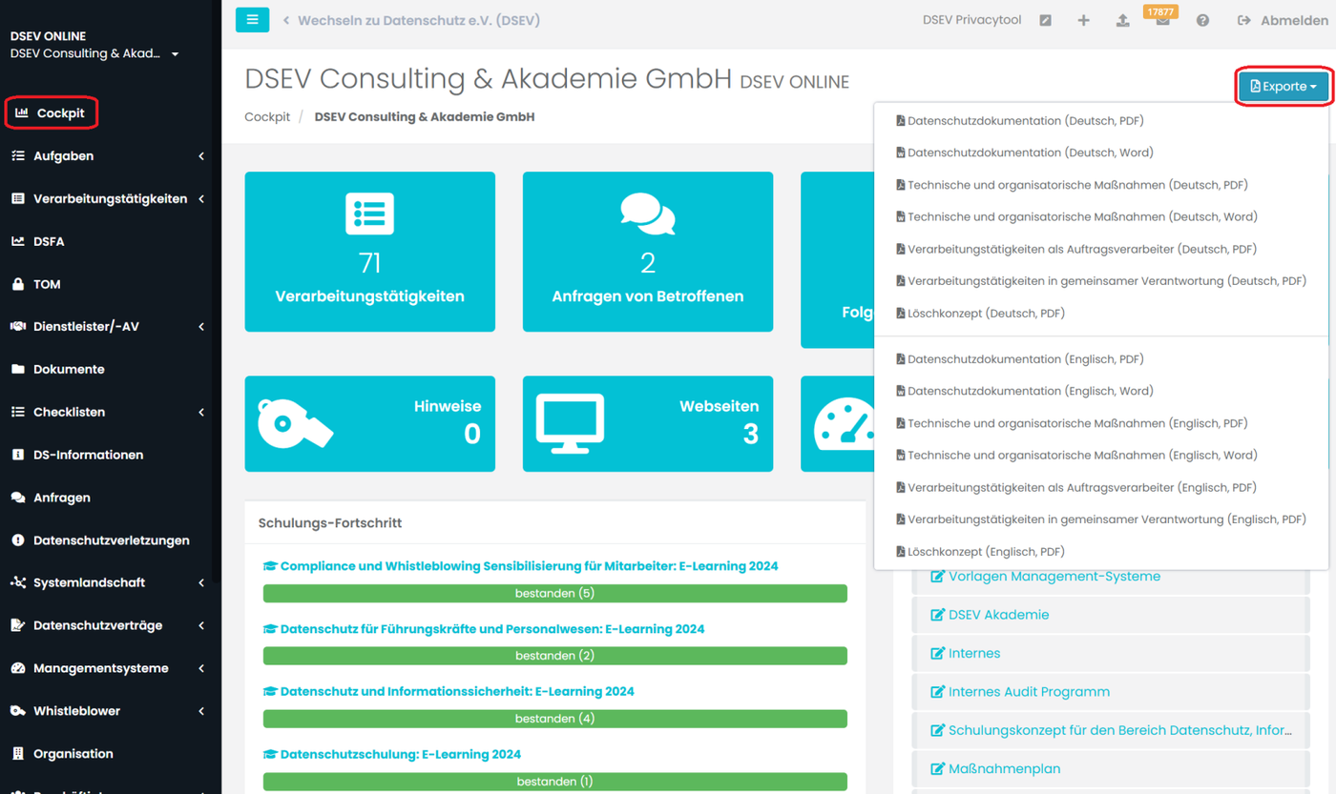Click the upload icon in the top bar
Viewport: 1336px width, 794px height.
click(x=1123, y=20)
